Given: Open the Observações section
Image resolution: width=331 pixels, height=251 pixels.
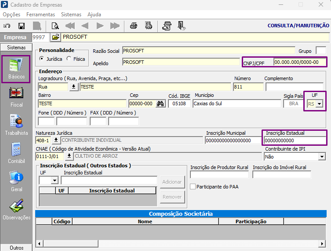Looking at the screenshot, I should (16, 209).
